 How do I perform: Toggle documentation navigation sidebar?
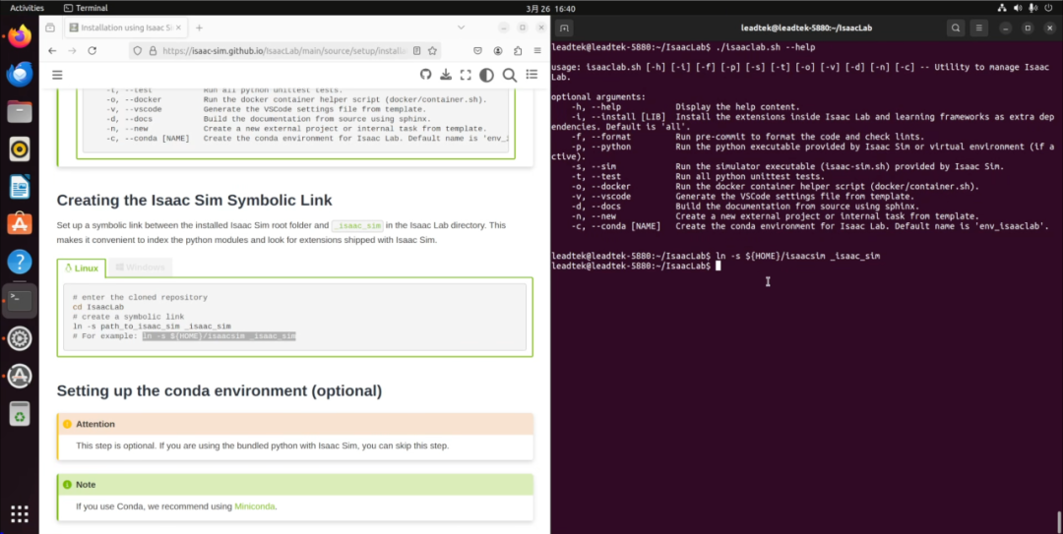pos(57,75)
